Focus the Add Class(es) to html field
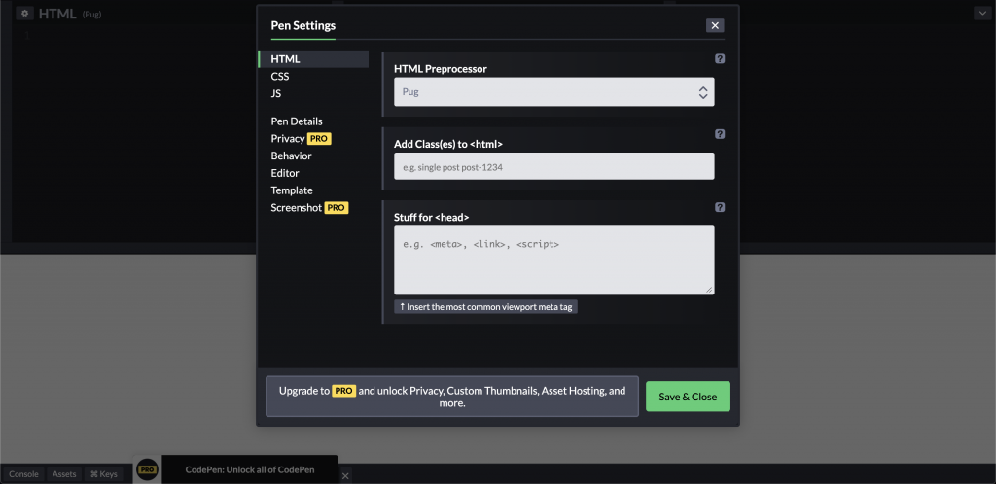The width and height of the screenshot is (996, 484). point(553,166)
